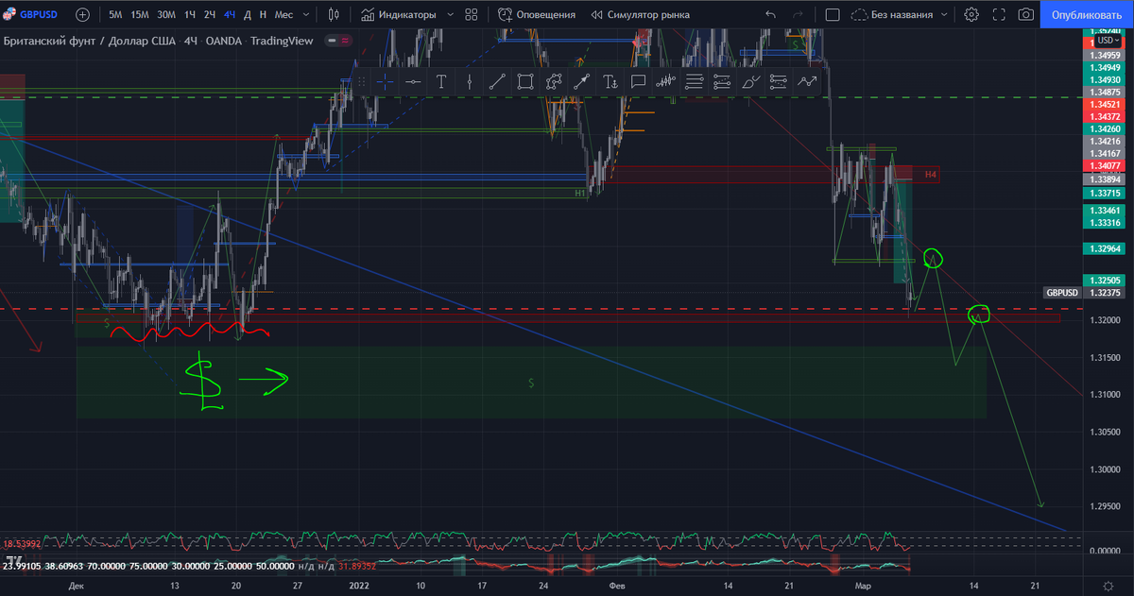Viewport: 1134px width, 596px height.
Task: Click the 18.53992 indicator value
Action: [21, 545]
